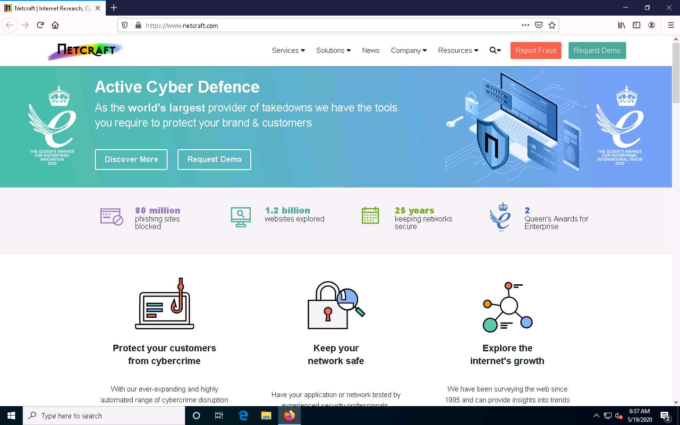Bookmark this page with the star icon
The height and width of the screenshot is (425, 680).
552,25
